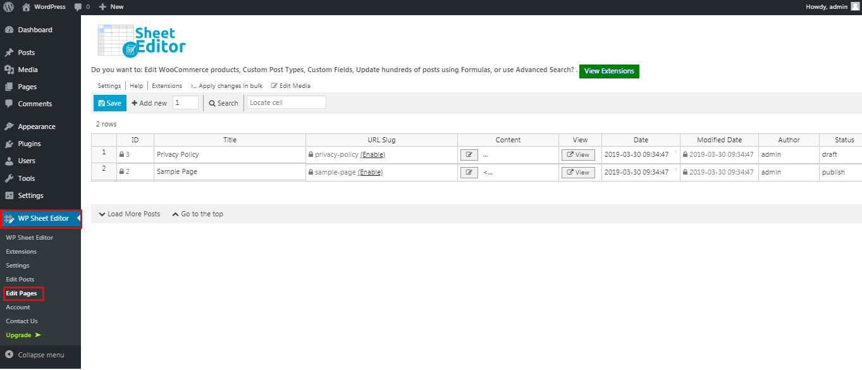Enable slug editing for sample-page

pos(370,172)
